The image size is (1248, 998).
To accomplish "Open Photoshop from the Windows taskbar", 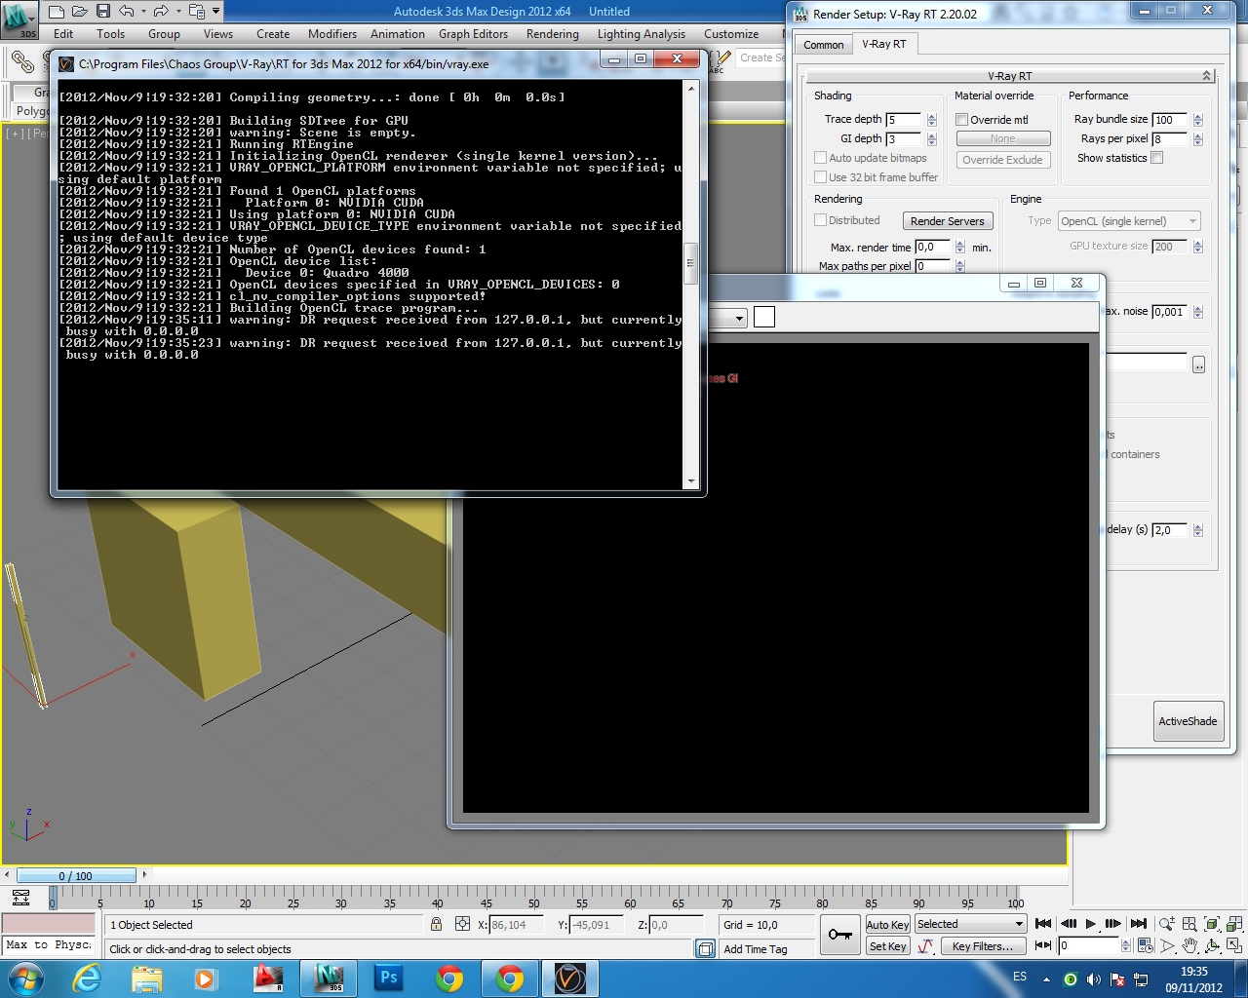I will 388,978.
